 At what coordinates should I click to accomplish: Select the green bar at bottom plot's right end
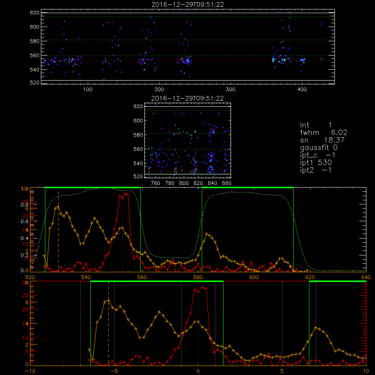[338, 282]
